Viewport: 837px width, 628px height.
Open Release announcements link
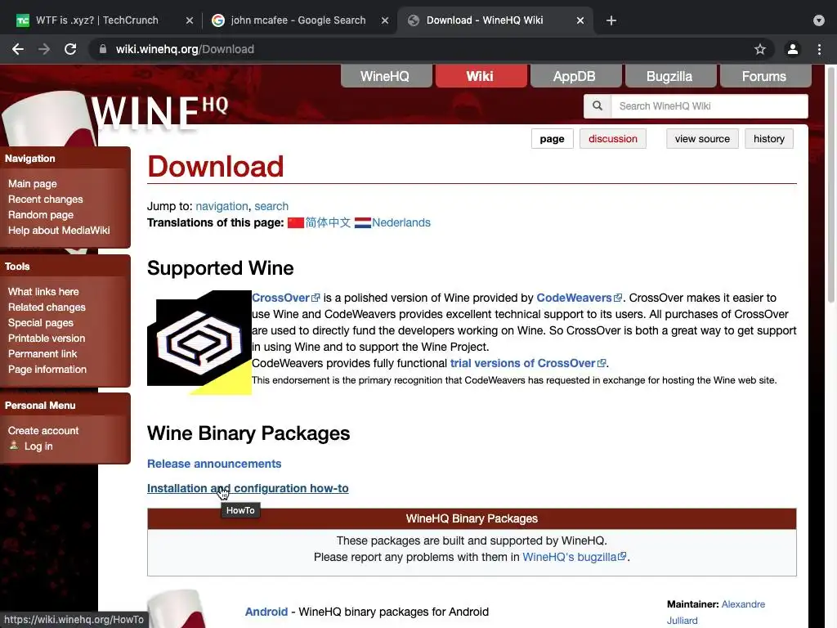pyautogui.click(x=214, y=464)
